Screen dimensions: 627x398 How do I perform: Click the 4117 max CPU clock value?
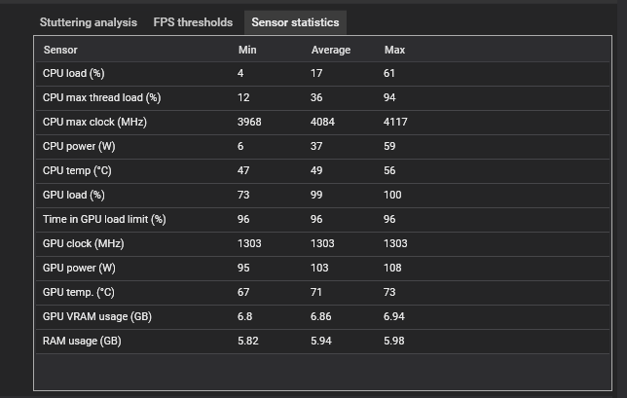(395, 122)
